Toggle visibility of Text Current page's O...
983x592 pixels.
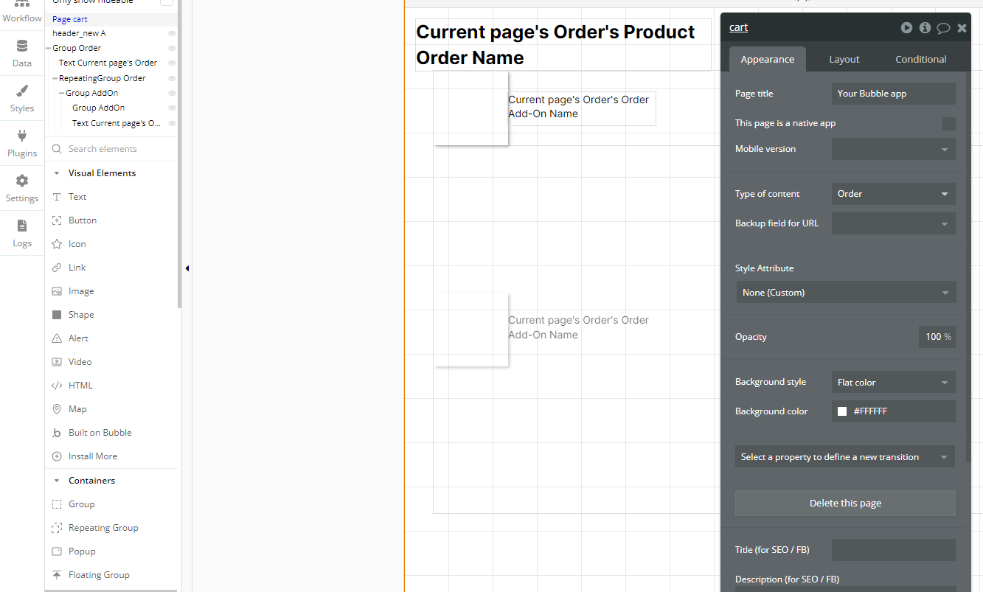172,124
